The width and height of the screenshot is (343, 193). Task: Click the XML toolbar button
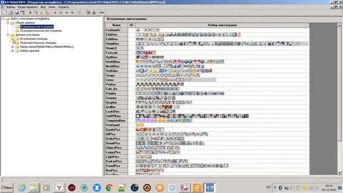coord(101,13)
